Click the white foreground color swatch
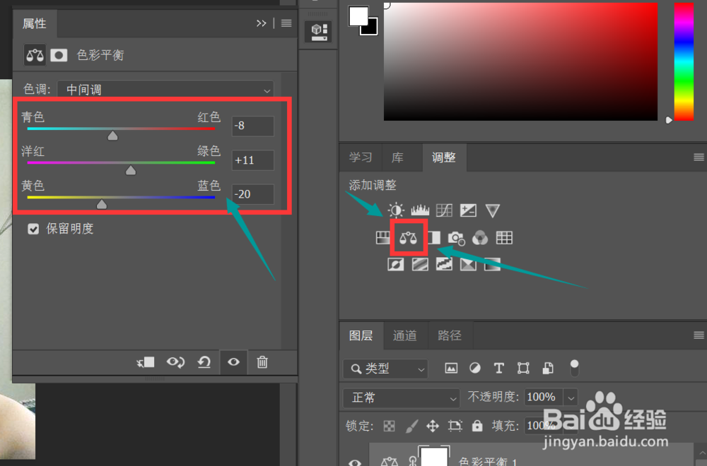 point(358,16)
